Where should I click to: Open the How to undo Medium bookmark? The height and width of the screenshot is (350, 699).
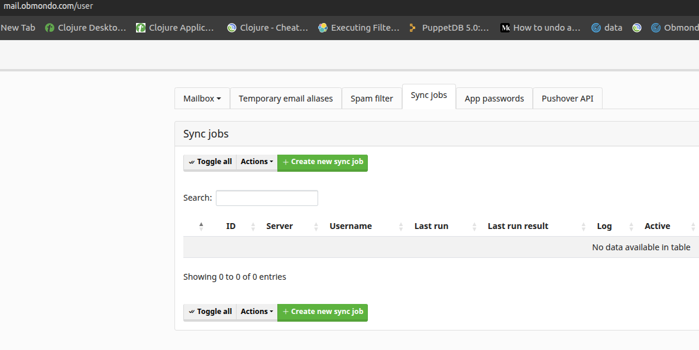[541, 28]
